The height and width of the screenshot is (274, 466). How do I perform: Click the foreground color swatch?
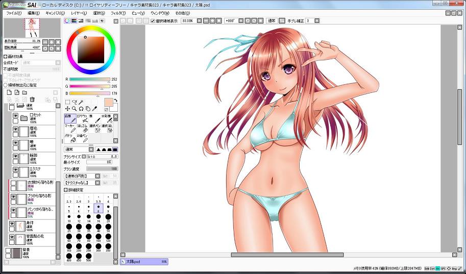(x=108, y=103)
